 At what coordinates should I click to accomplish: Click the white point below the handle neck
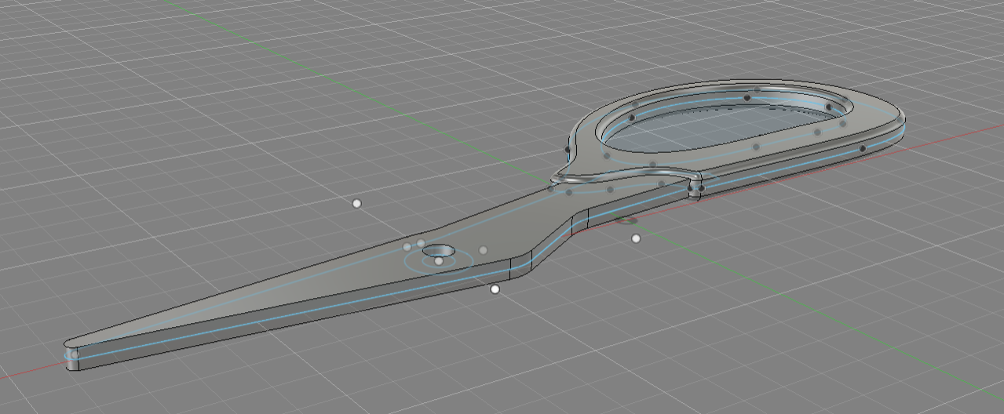tap(636, 238)
